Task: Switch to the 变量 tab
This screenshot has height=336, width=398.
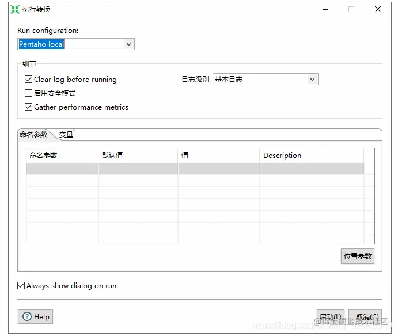Action: [66, 135]
